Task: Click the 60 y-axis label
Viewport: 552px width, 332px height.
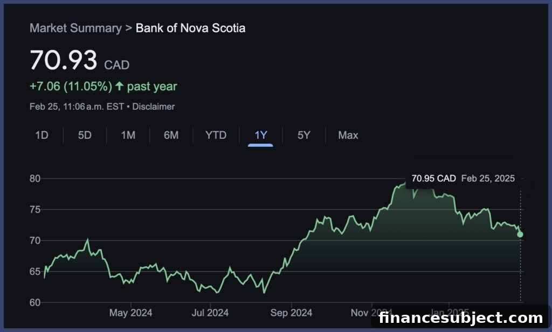Action: click(x=35, y=302)
